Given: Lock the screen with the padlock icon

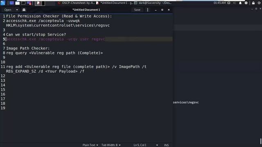Looking at the screenshot, I should click(253, 3).
